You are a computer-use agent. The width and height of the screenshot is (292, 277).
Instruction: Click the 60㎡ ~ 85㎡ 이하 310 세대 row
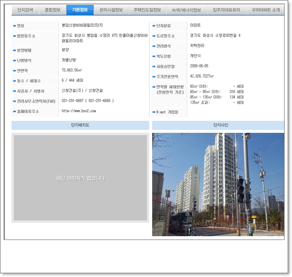click(217, 92)
